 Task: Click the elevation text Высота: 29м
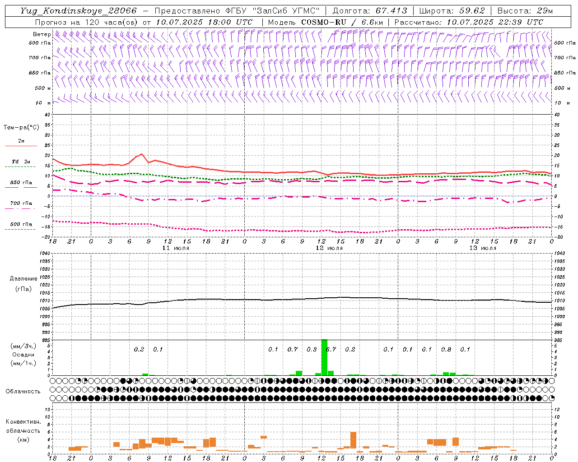pos(525,11)
